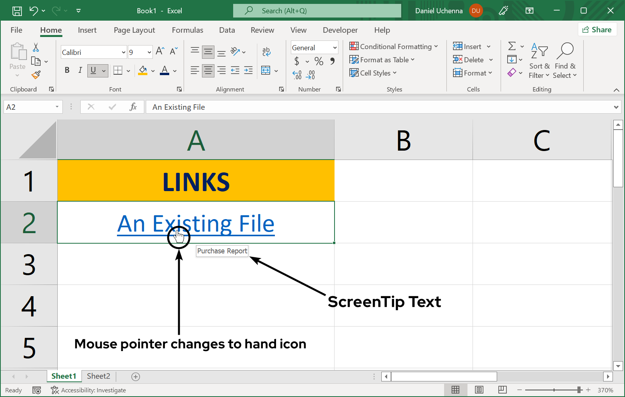The height and width of the screenshot is (397, 625).
Task: Apply Percent Style number format
Action: pos(319,61)
